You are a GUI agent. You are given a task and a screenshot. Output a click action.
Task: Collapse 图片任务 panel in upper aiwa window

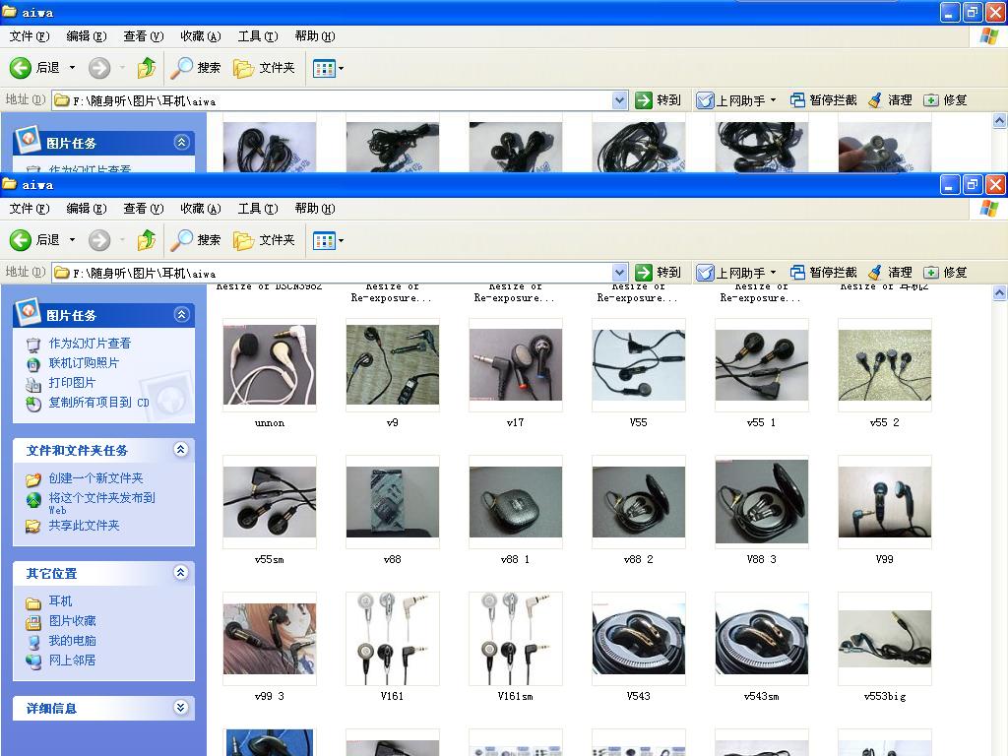click(182, 142)
